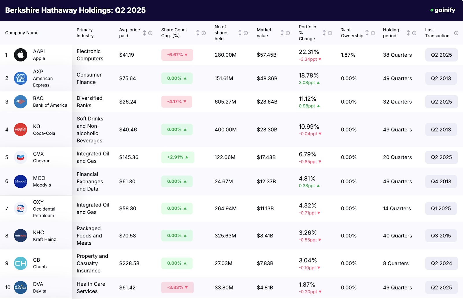Screen dimensions: 463x299
Task: Click DaVita Q2 2025 transaction button
Action: pyautogui.click(x=441, y=287)
